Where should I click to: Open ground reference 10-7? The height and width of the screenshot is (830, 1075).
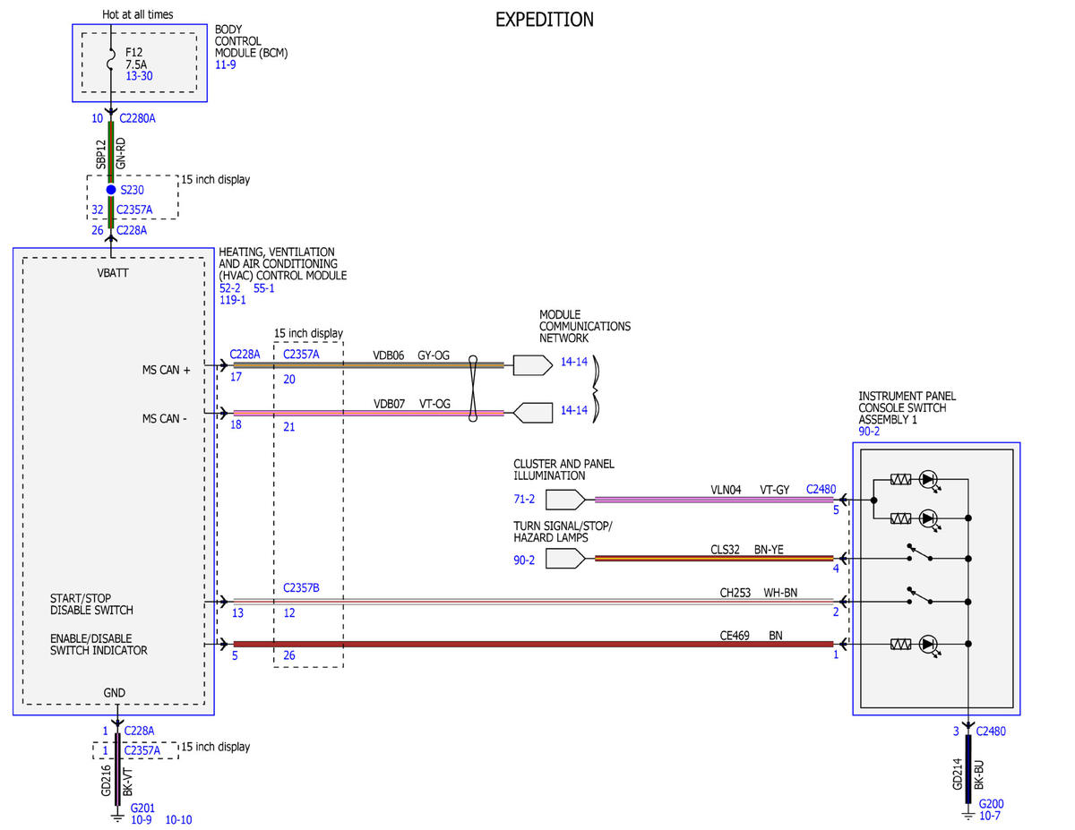tap(989, 816)
